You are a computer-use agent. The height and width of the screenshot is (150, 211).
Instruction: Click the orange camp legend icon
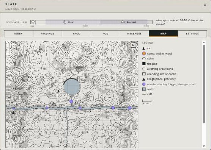pyautogui.click(x=144, y=53)
